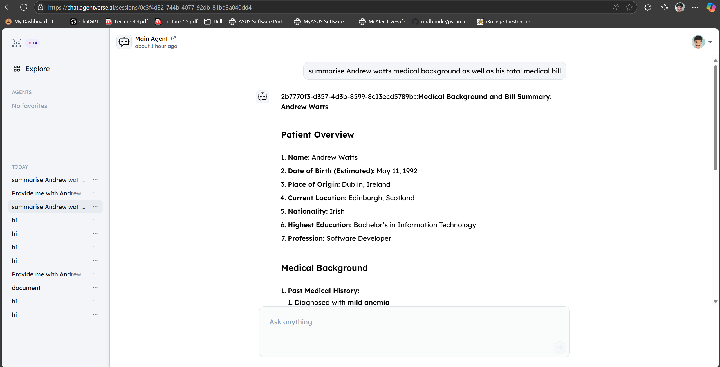
Task: Open Copilot sidebar icon
Action: 711,7
